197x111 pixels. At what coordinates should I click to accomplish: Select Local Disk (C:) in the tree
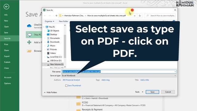tap(56, 57)
